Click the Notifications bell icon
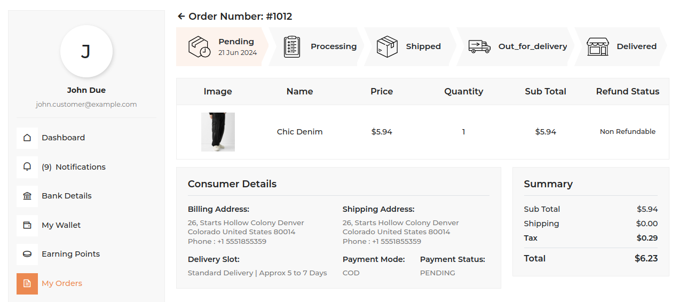 click(27, 166)
